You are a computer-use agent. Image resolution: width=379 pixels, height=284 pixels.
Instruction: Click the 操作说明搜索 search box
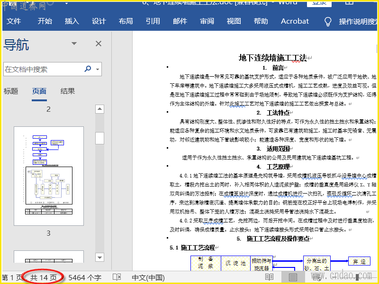click(359, 21)
